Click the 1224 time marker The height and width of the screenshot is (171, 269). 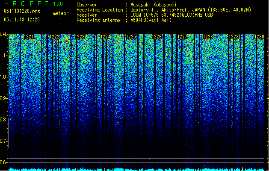coord(106,37)
